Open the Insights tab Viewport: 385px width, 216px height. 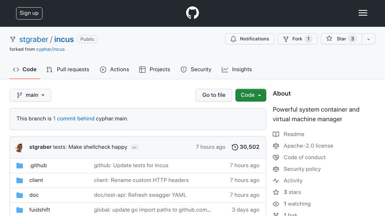pyautogui.click(x=237, y=70)
